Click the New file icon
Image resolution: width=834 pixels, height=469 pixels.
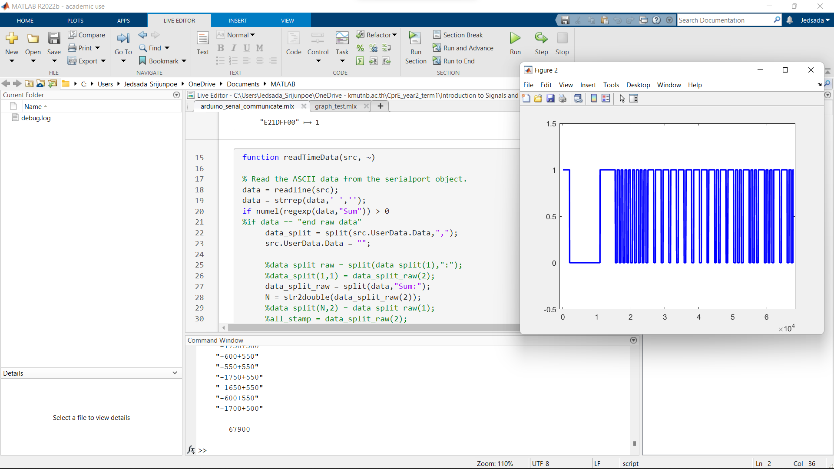pyautogui.click(x=12, y=38)
